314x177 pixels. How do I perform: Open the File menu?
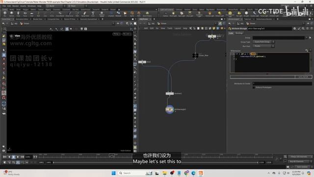tap(4, 6)
